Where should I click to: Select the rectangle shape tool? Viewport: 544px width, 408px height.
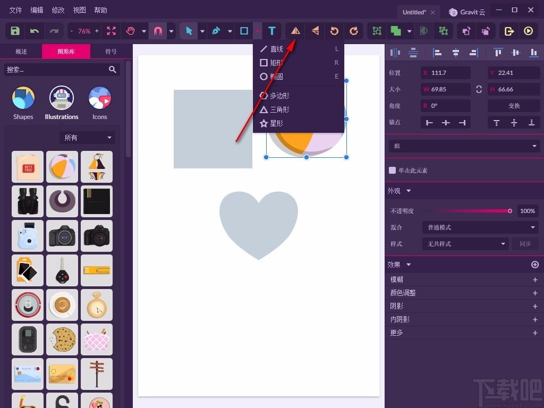pos(244,31)
